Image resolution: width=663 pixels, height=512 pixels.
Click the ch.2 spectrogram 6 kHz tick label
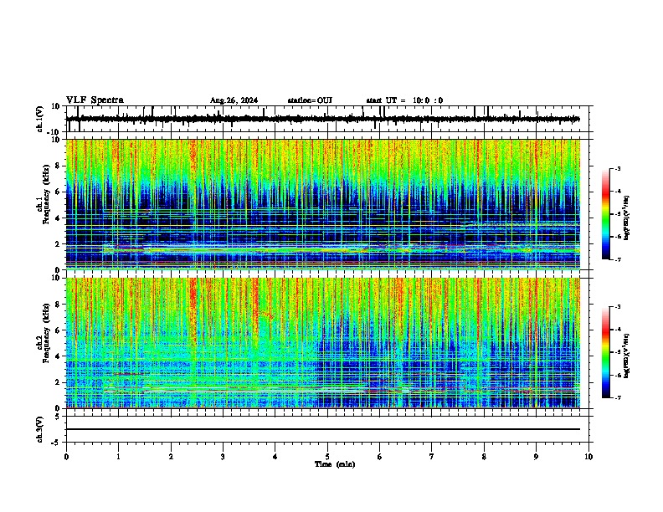tap(59, 330)
